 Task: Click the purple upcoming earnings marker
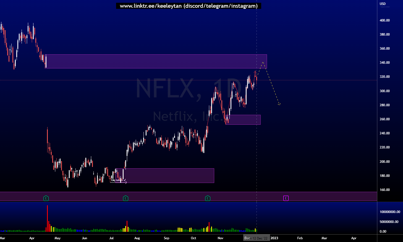(x=286, y=198)
